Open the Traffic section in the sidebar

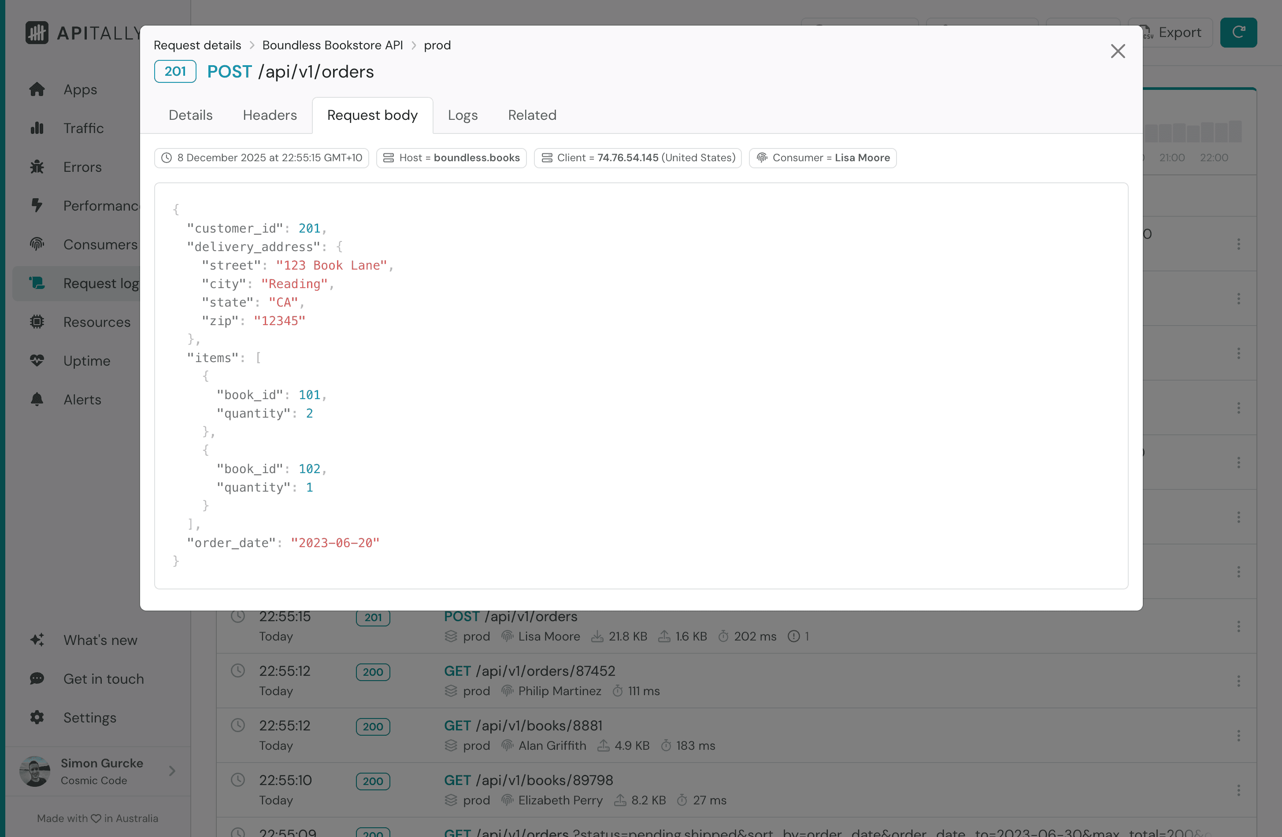click(84, 128)
